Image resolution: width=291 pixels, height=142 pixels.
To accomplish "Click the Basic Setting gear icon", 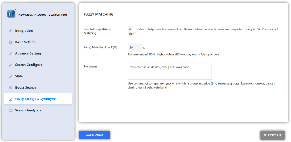I will tap(11, 42).
